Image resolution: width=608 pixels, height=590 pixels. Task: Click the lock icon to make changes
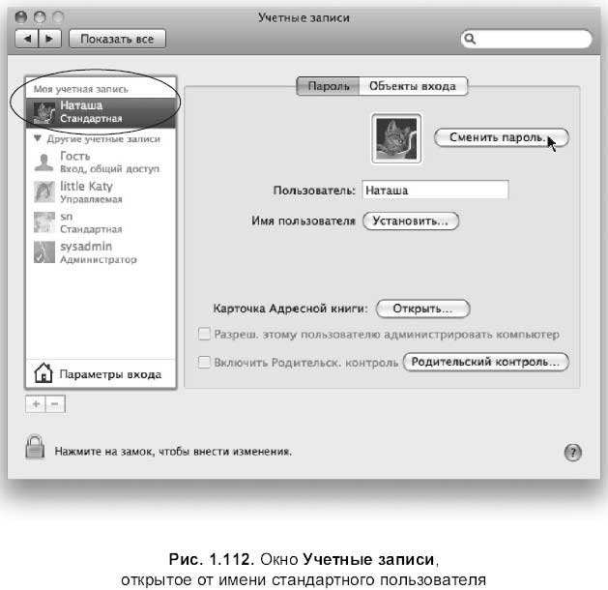[x=35, y=447]
